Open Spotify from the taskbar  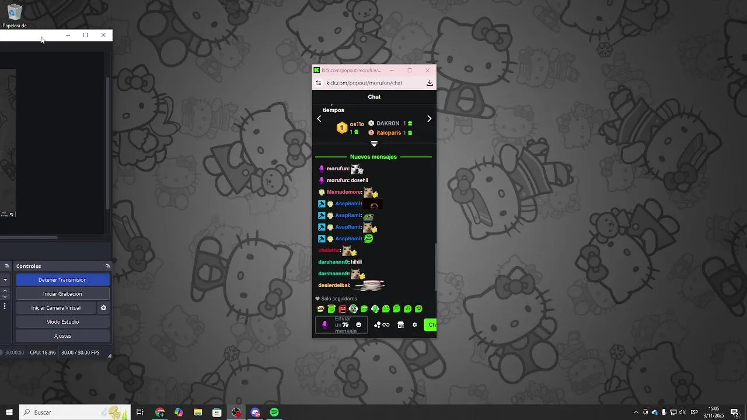(x=274, y=412)
